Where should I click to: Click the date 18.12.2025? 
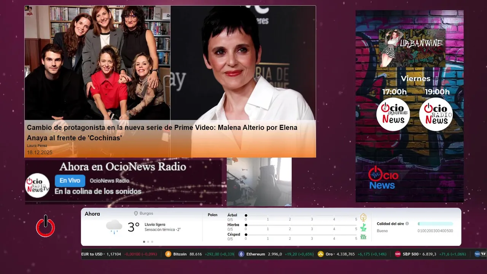pos(40,153)
